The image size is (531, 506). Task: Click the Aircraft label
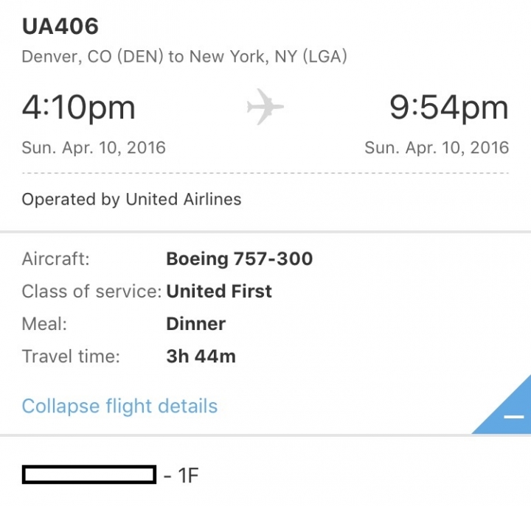click(x=56, y=259)
